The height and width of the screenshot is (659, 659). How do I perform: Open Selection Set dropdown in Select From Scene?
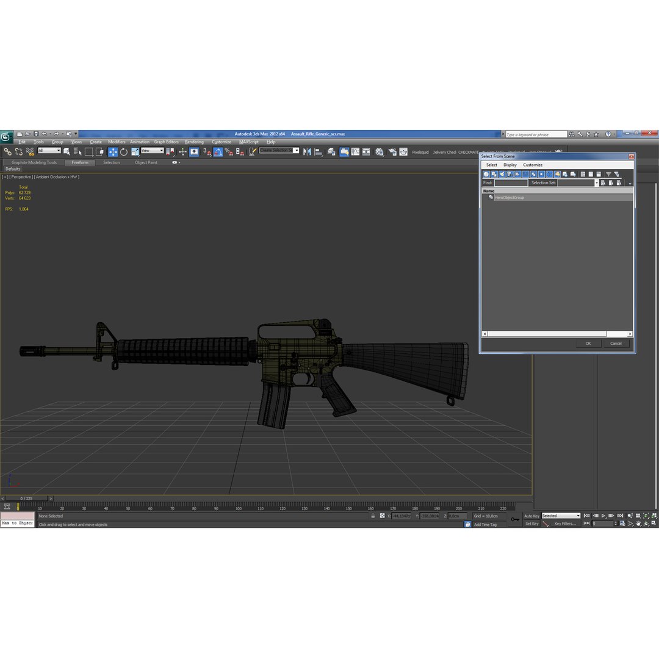pyautogui.click(x=596, y=183)
